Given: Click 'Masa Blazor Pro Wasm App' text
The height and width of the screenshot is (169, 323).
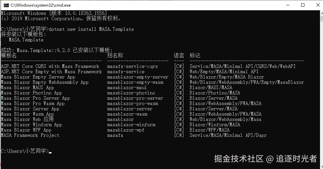Looking at the screenshot, I should (33, 103).
